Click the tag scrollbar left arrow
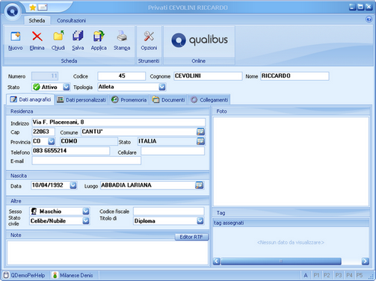The height and width of the screenshot is (281, 376). point(216,261)
